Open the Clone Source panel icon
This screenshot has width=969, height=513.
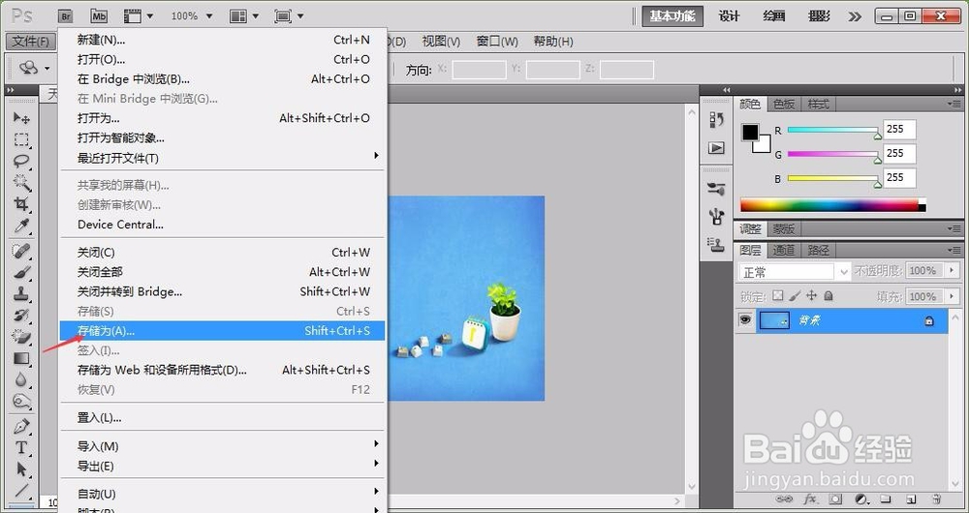[716, 245]
